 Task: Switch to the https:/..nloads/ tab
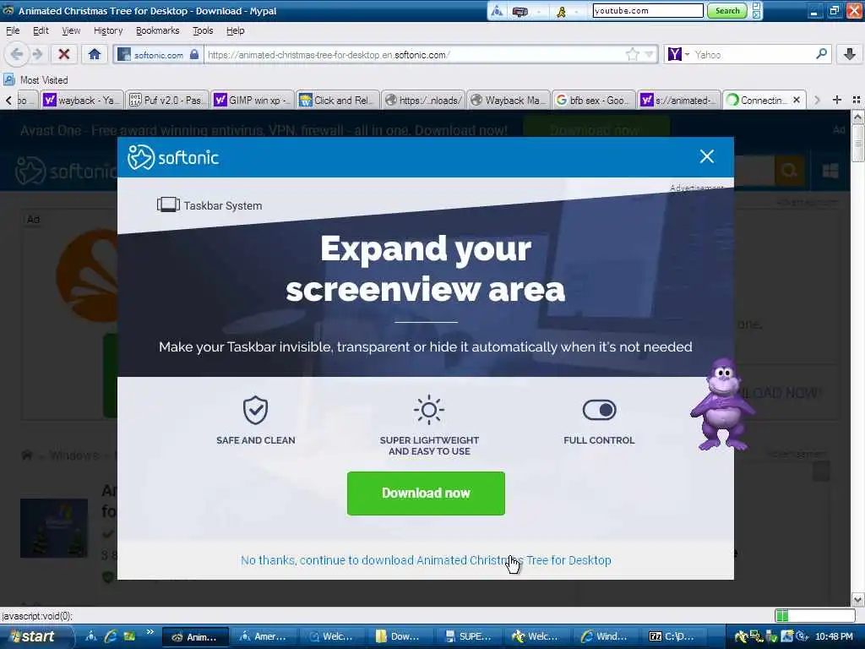(x=423, y=100)
